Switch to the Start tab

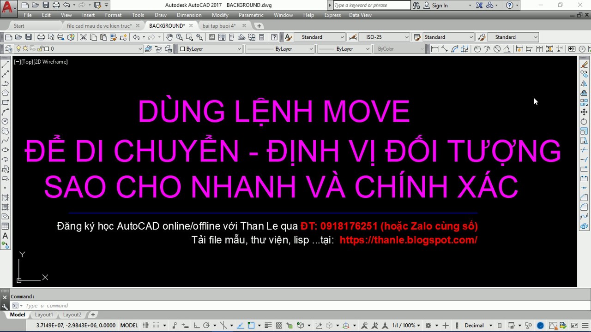(19, 26)
